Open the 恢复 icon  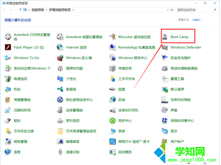(8, 89)
